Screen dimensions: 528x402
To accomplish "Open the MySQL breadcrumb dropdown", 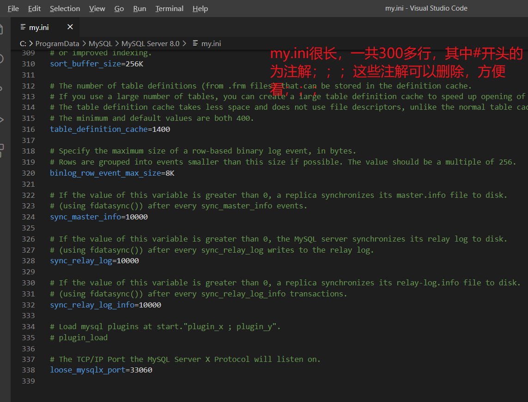I will [100, 43].
